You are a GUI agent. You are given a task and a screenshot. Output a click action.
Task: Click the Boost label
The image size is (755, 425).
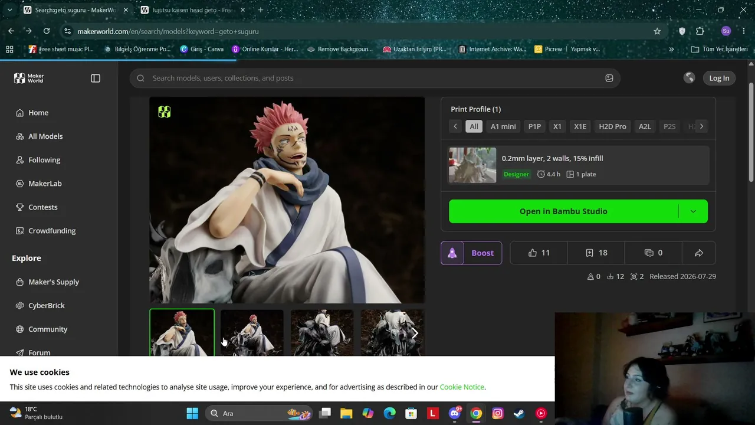[482, 253]
